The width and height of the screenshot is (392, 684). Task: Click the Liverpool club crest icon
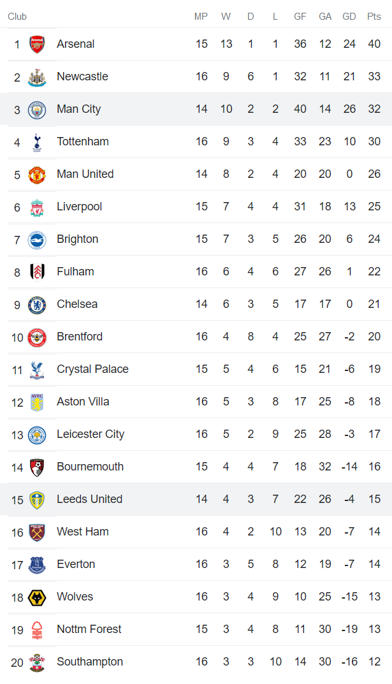point(37,207)
